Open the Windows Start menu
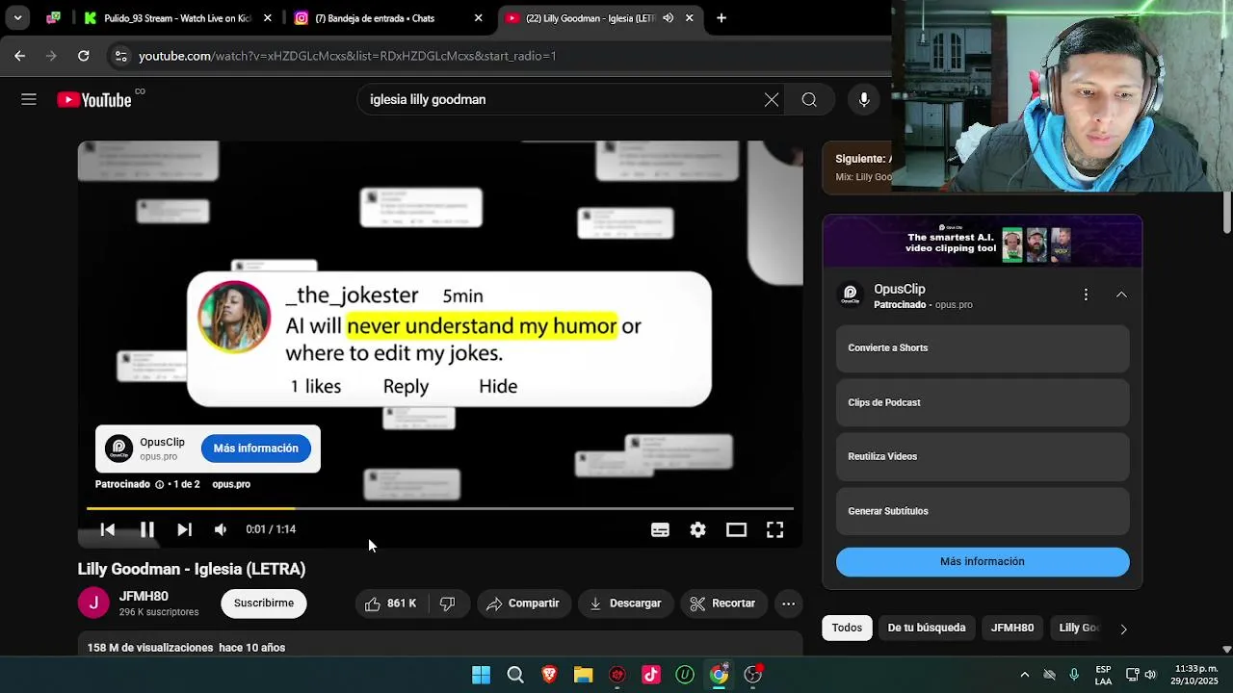The width and height of the screenshot is (1233, 693). (481, 675)
